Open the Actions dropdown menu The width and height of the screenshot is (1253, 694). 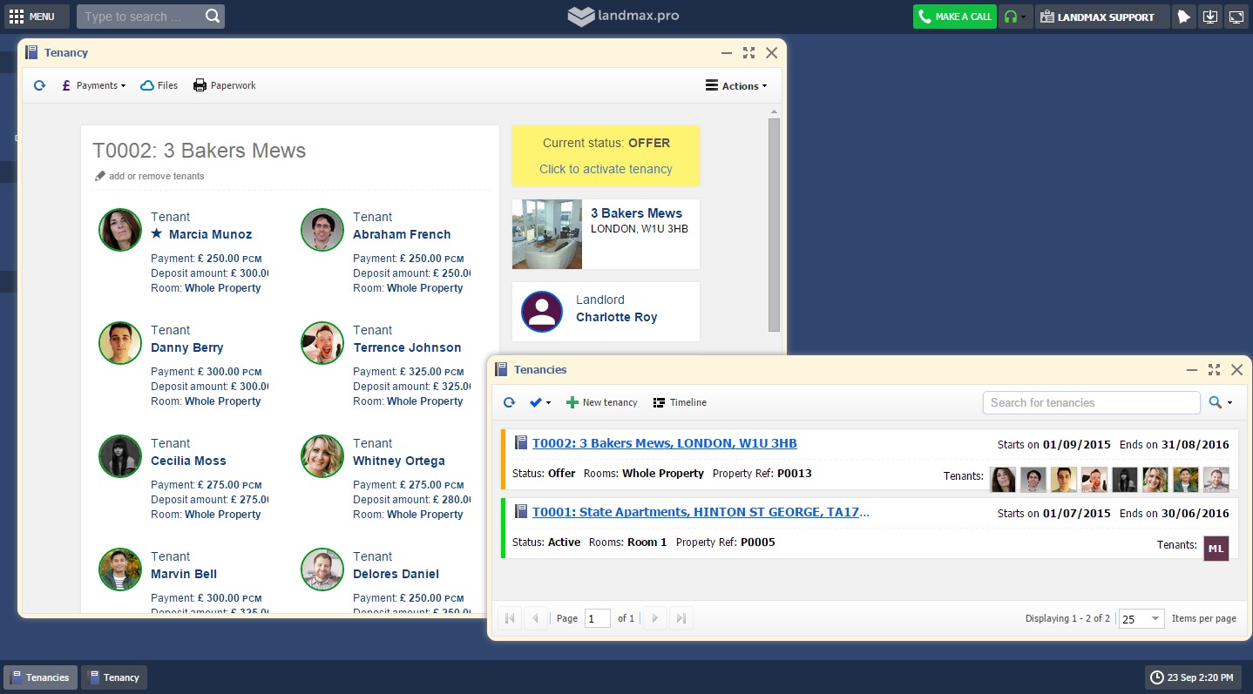point(736,86)
